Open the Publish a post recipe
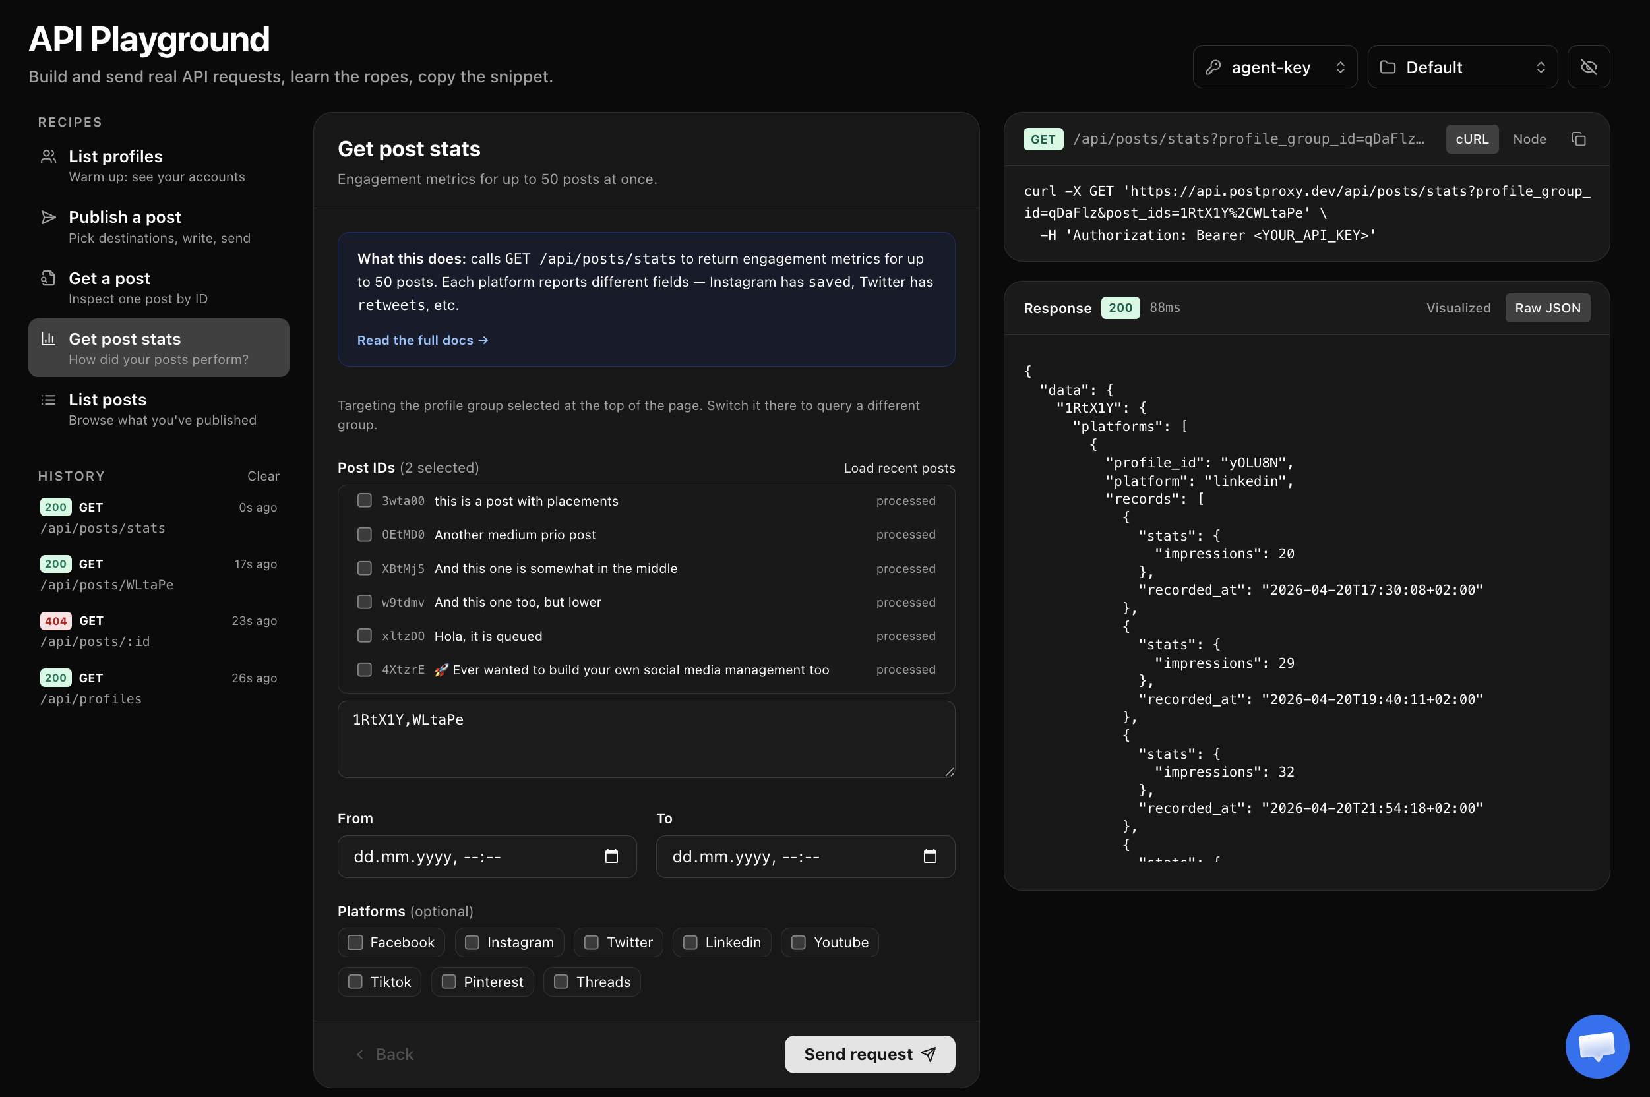The image size is (1650, 1097). 159,227
